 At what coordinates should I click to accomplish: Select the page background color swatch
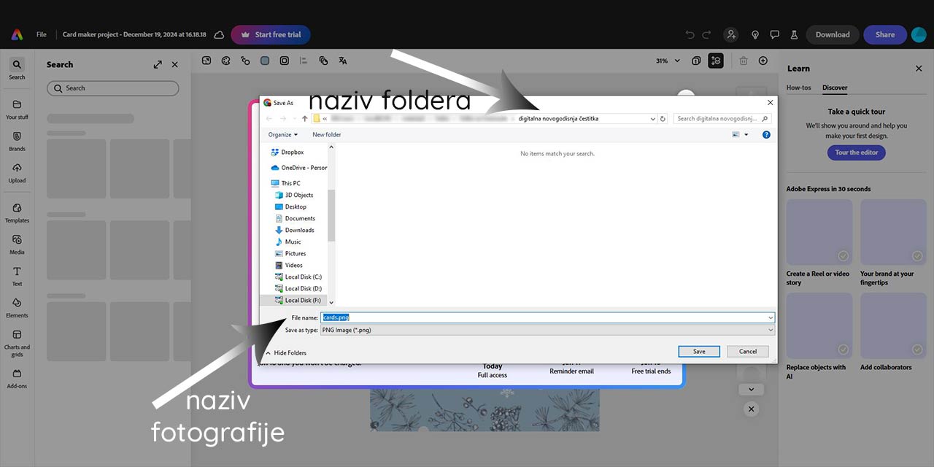(265, 61)
